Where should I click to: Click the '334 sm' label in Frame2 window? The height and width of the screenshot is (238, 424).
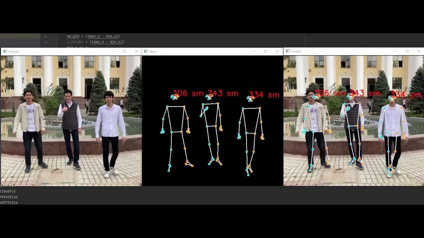point(406,95)
